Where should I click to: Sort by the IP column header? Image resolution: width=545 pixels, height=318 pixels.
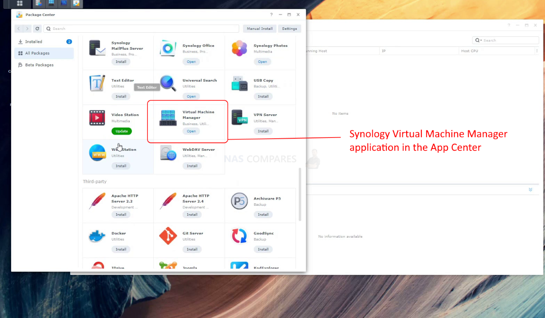tap(419, 51)
